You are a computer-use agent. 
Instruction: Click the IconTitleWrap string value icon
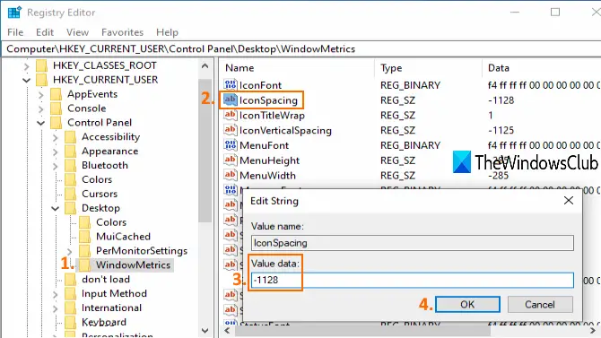tap(231, 115)
